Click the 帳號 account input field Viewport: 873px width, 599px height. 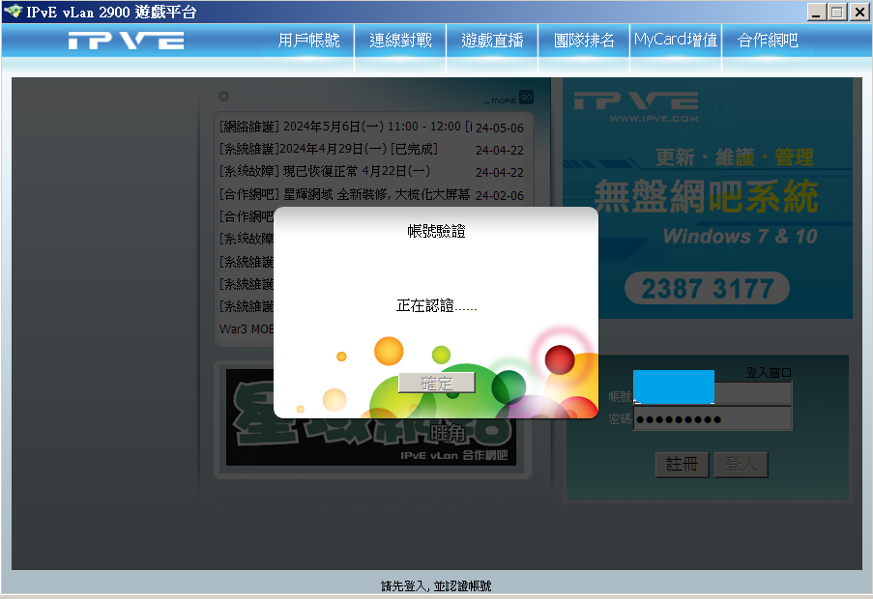coord(713,392)
